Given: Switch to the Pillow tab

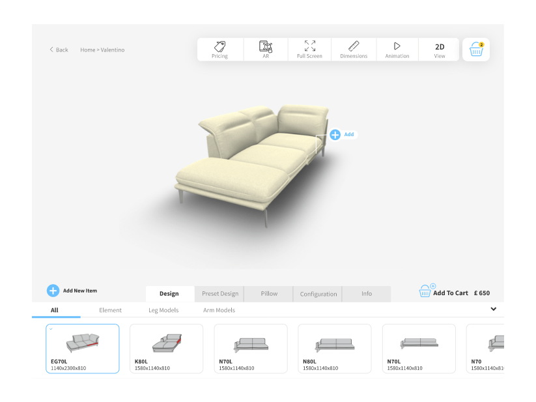Looking at the screenshot, I should click(x=269, y=294).
